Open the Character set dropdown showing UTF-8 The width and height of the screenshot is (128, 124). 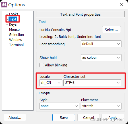tap(92, 83)
